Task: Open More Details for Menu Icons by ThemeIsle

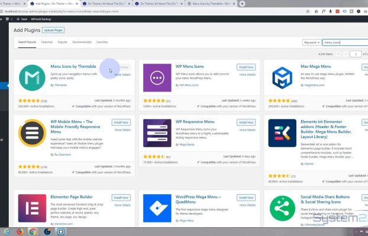Action: 122,75
